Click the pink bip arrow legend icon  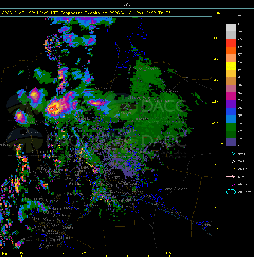tap(231, 176)
